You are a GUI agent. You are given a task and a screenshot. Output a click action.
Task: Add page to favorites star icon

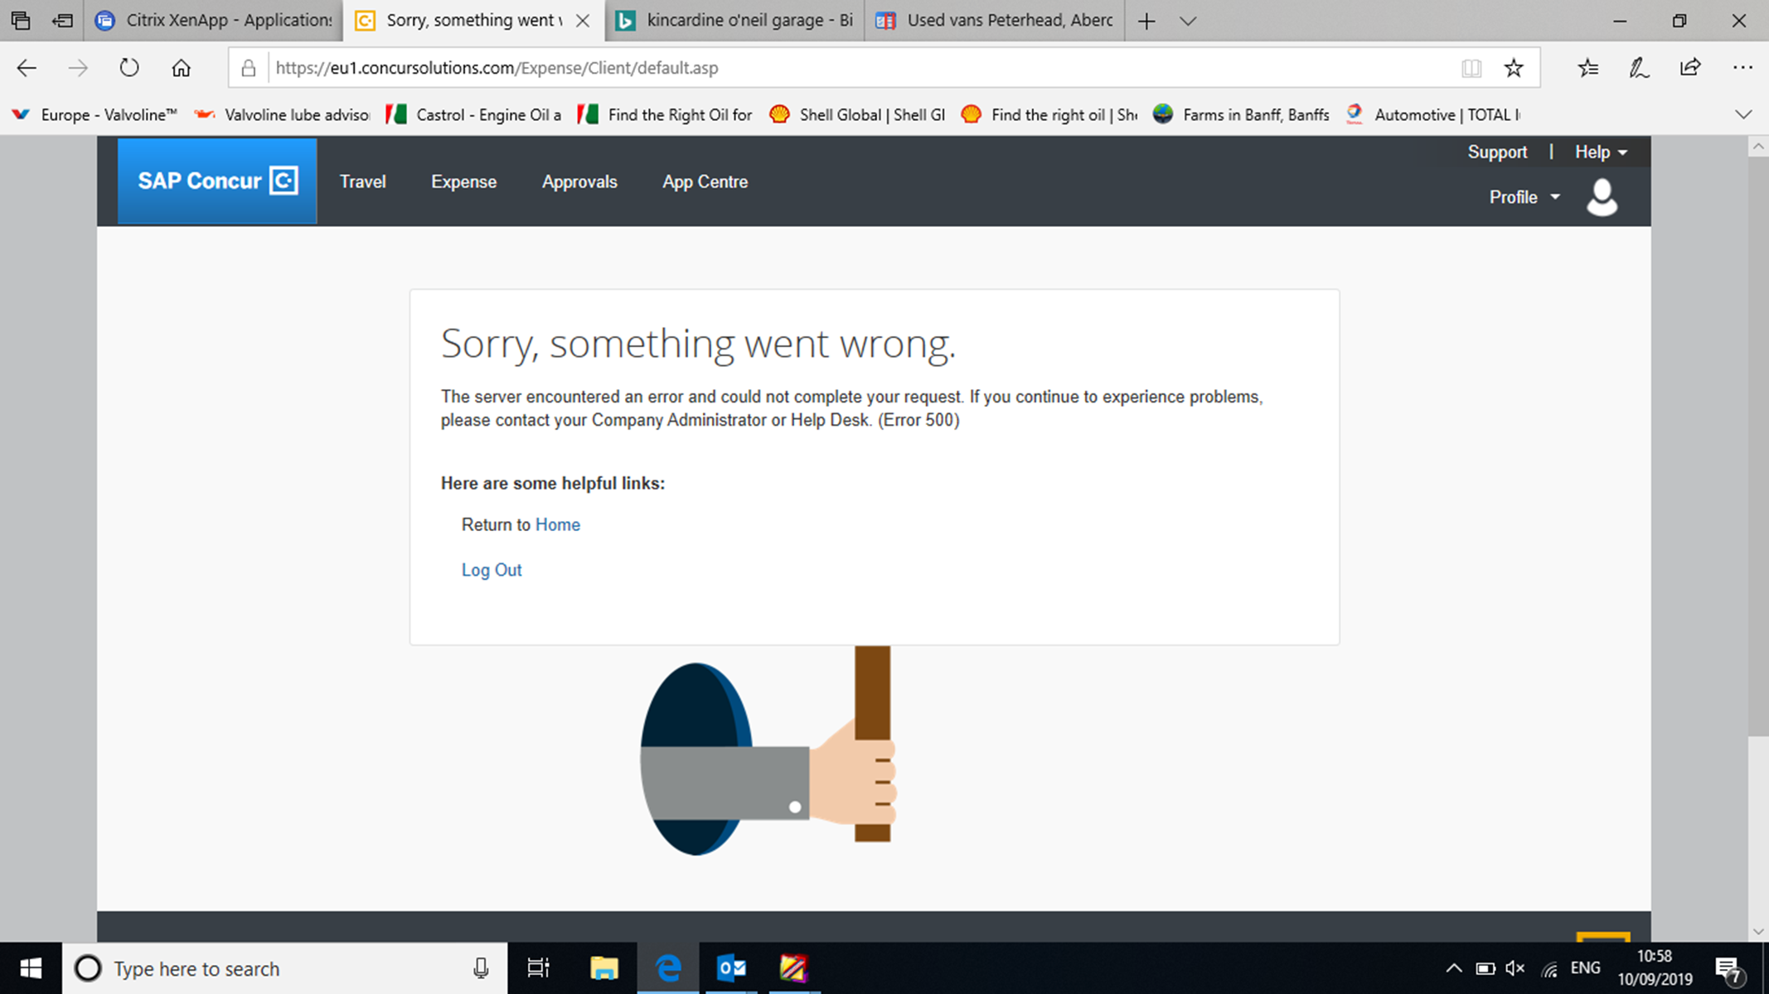tap(1513, 68)
